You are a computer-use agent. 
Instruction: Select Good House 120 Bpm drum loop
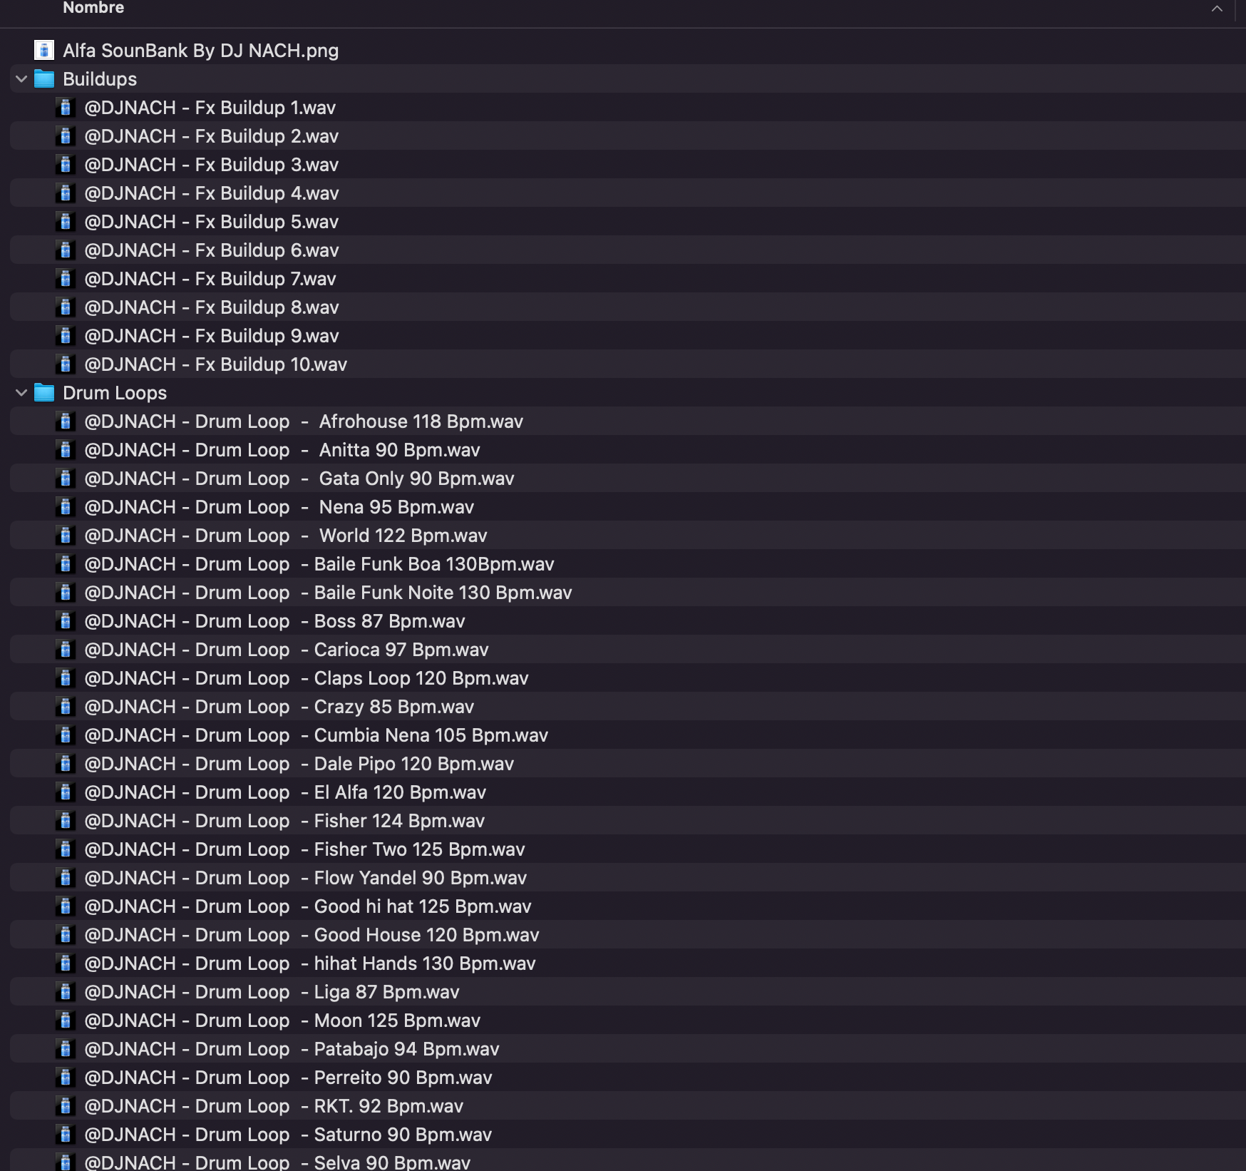tap(311, 935)
